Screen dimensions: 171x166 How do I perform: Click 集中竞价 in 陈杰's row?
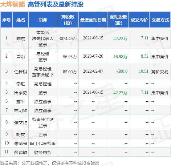[160, 38]
